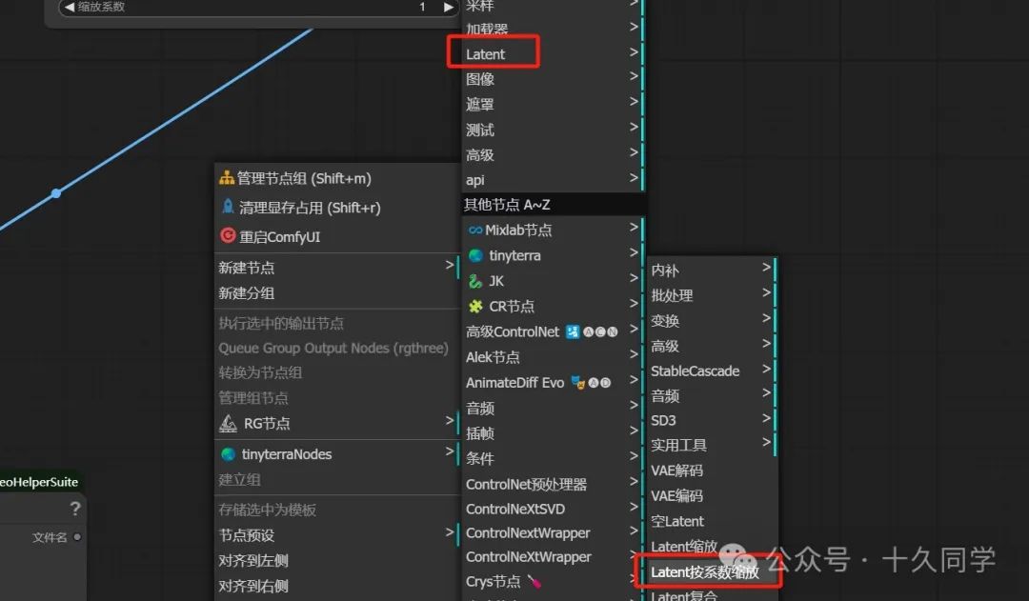Expand the RG节点 submenu arrow

coord(450,421)
